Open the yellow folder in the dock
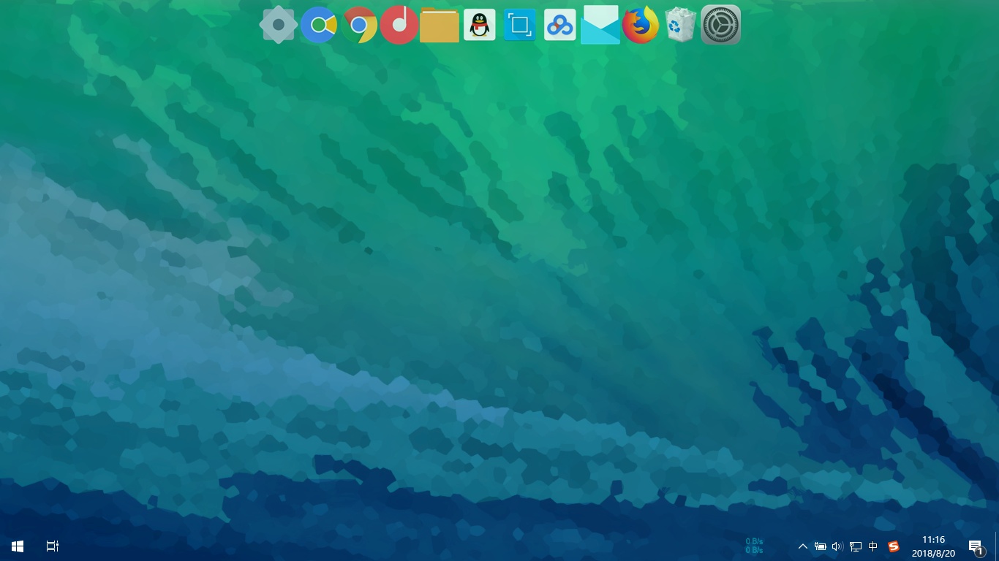The image size is (999, 561). (440, 26)
